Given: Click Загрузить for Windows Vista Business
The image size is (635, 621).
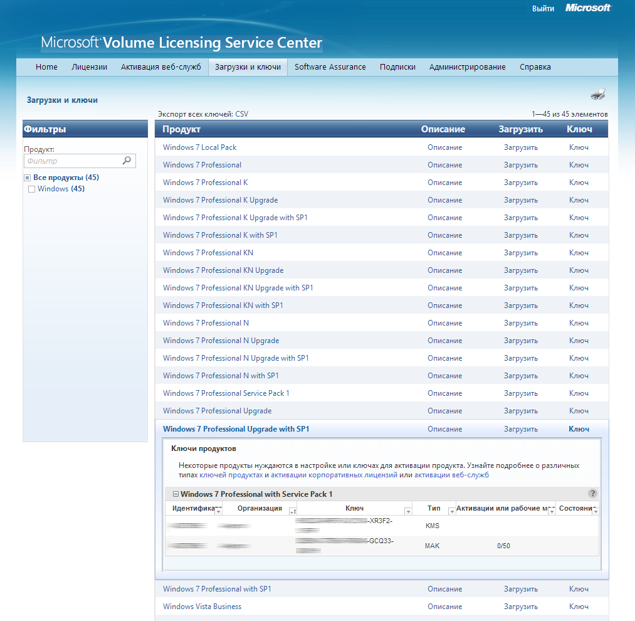Looking at the screenshot, I should point(521,607).
